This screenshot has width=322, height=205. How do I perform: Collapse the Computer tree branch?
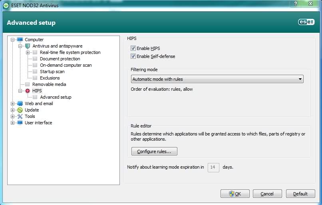(x=13, y=40)
